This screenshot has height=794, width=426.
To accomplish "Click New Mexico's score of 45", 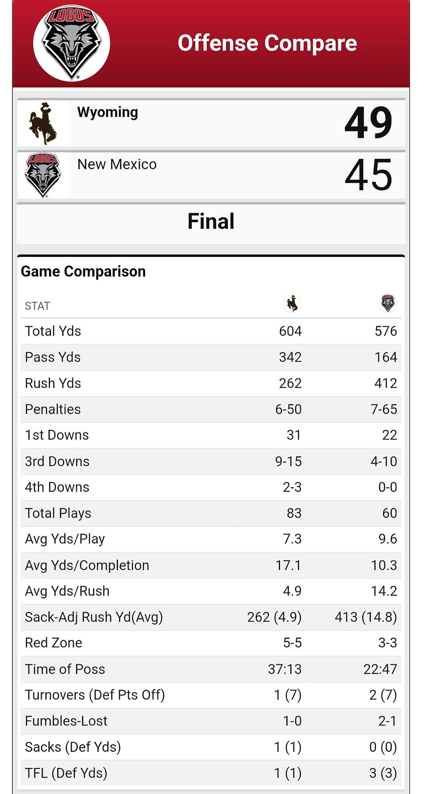I will [x=368, y=175].
